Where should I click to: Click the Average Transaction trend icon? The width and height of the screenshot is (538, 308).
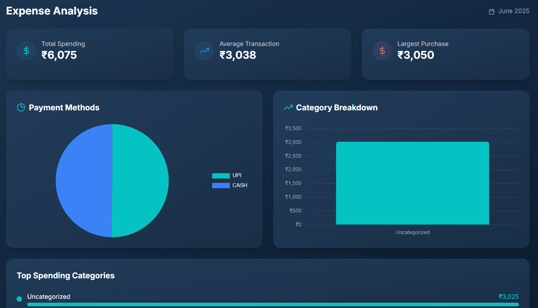click(x=204, y=51)
